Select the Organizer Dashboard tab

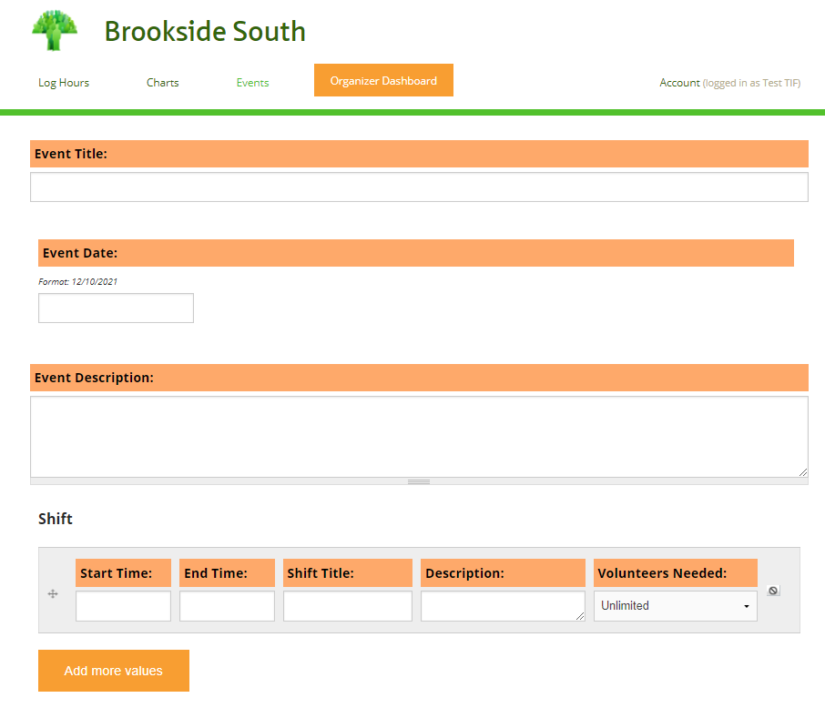[383, 80]
